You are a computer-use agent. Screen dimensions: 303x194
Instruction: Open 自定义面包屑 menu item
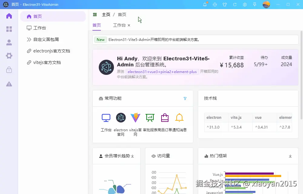click(x=53, y=39)
